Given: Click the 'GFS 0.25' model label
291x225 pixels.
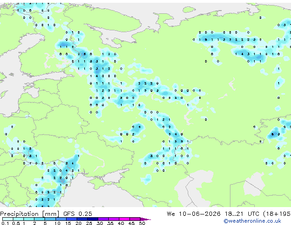Looking at the screenshot, I should click(78, 214).
